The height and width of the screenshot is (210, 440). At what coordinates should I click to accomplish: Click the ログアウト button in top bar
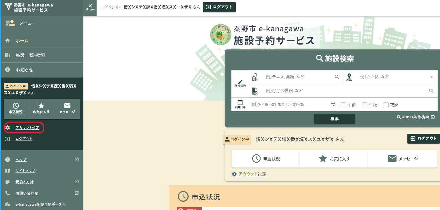219,7
